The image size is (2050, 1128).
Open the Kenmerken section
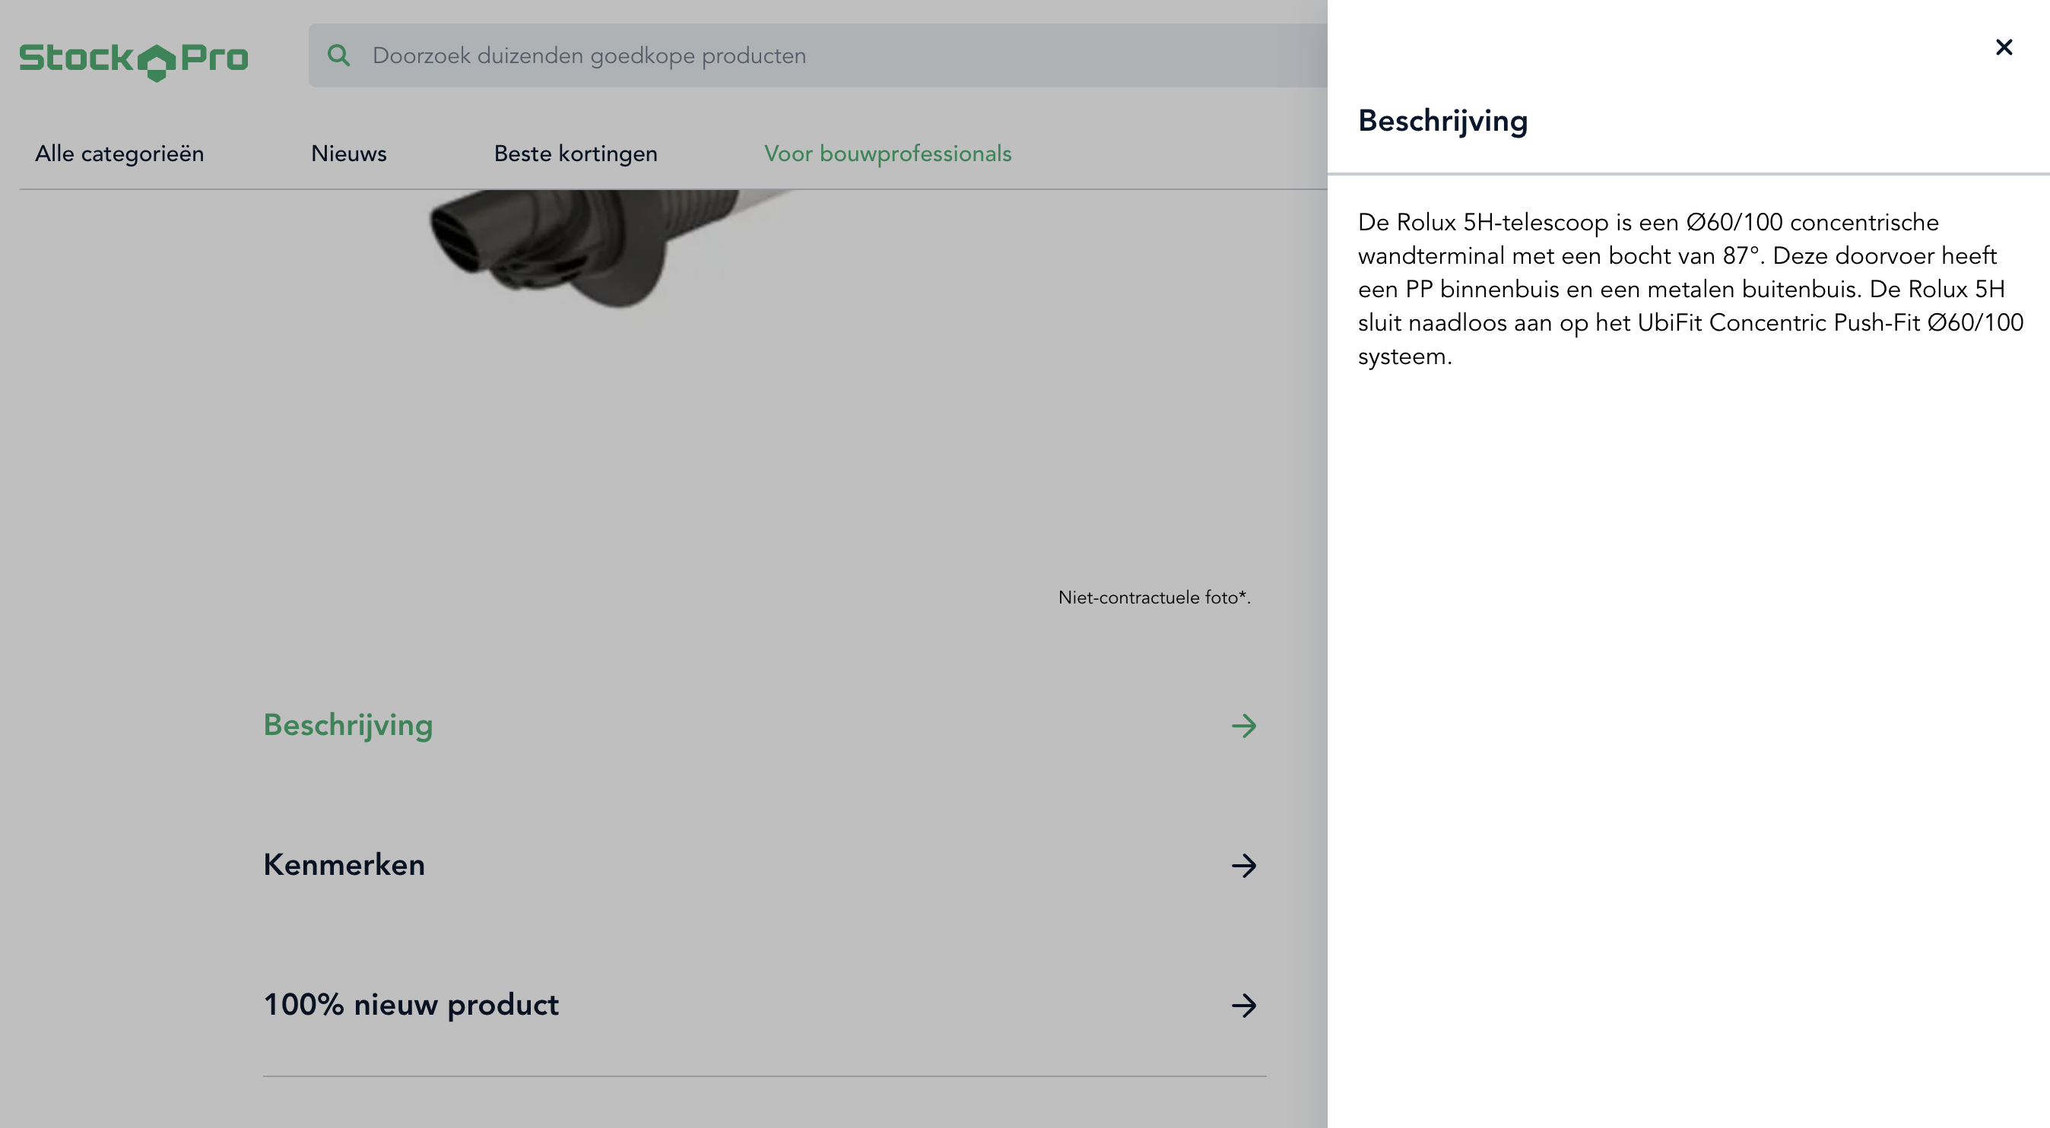pyautogui.click(x=764, y=865)
